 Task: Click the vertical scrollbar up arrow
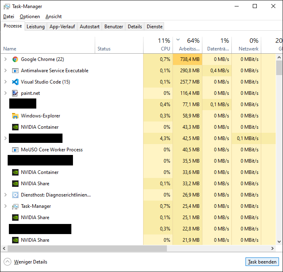279,57
